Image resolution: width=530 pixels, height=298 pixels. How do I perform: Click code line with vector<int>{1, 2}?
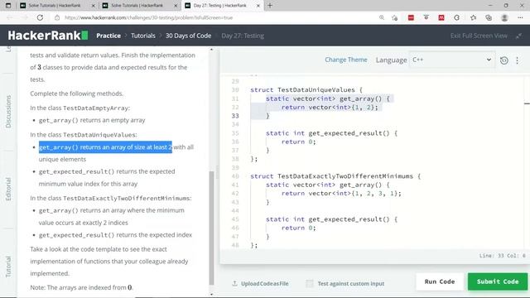(330, 107)
